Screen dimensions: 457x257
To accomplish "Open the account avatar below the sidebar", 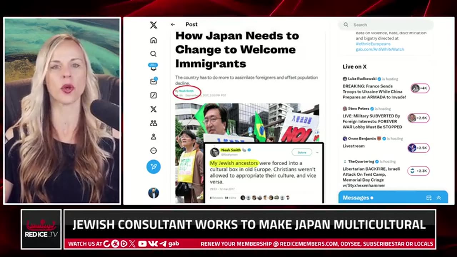I will coord(154,193).
